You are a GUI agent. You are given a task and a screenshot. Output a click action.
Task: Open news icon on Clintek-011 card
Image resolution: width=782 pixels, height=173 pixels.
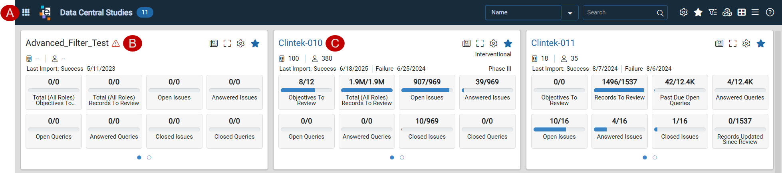(x=719, y=43)
